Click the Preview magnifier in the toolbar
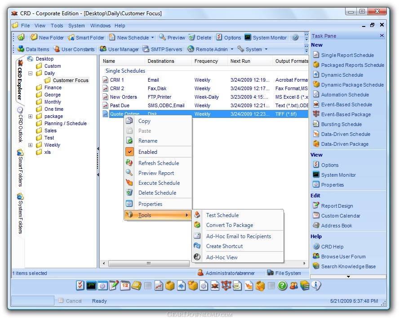 (x=172, y=38)
